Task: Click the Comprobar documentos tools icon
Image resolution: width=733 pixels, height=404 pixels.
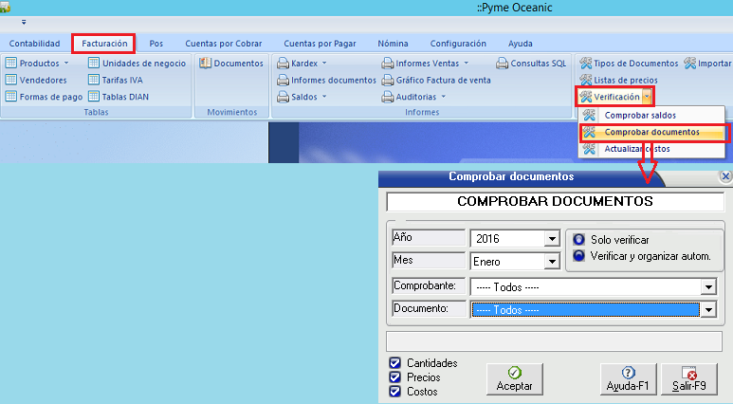Action: point(589,132)
